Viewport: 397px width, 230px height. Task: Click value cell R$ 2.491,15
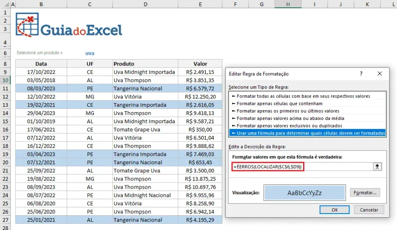pyautogui.click(x=200, y=72)
